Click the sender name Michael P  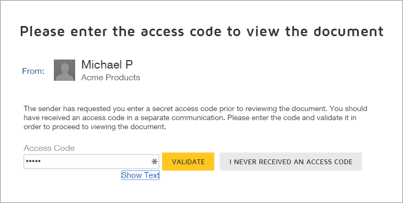pos(107,64)
